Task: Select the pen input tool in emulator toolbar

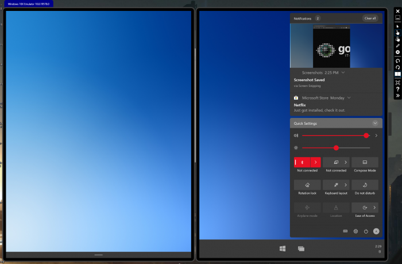Action: 397,45
